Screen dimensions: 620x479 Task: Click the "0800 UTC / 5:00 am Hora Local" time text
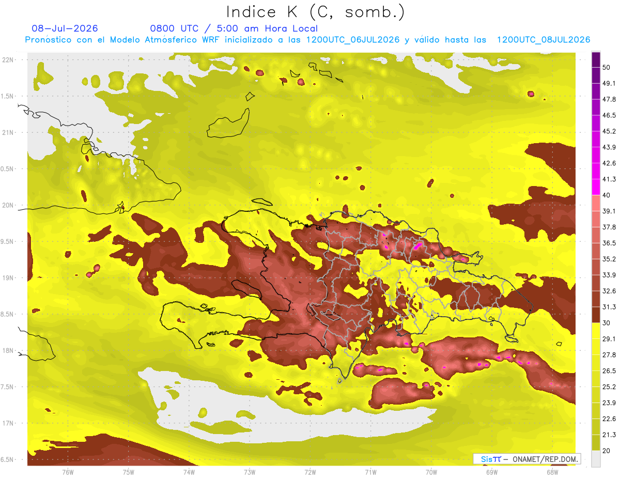(x=234, y=28)
